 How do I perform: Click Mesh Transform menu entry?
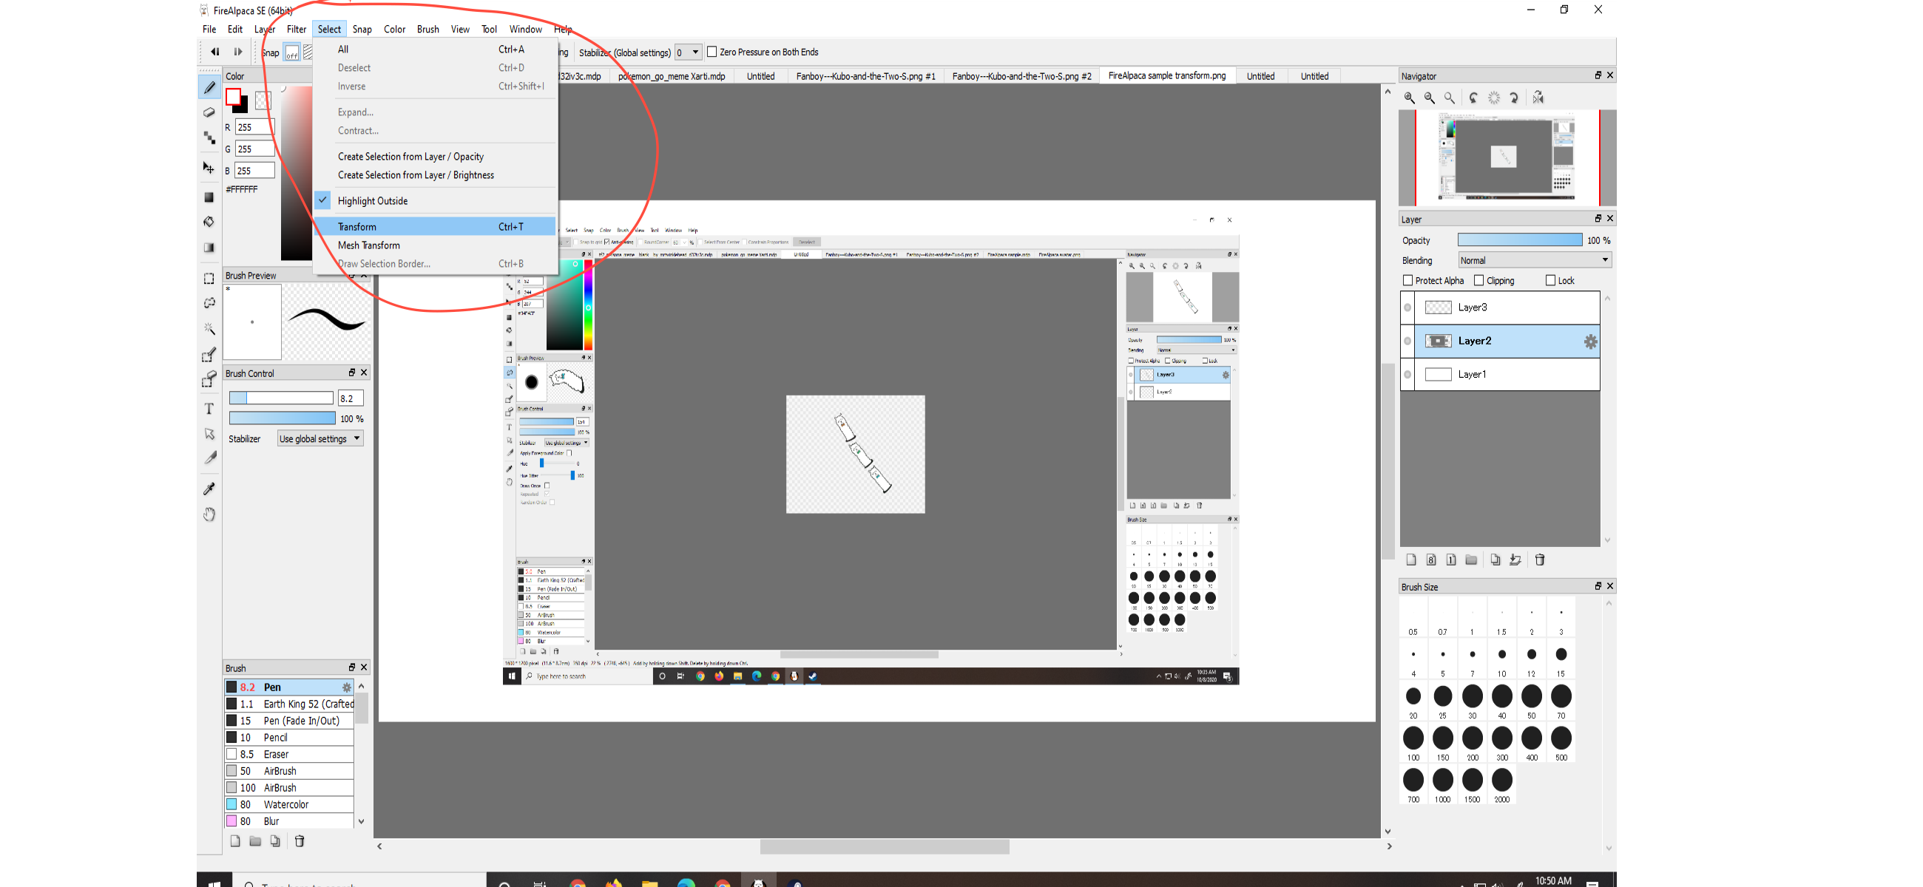(x=369, y=245)
